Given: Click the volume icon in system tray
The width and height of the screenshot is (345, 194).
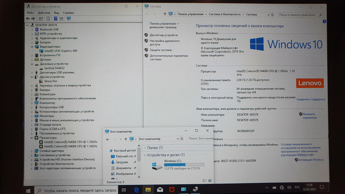Looking at the screenshot, I should [289, 187].
